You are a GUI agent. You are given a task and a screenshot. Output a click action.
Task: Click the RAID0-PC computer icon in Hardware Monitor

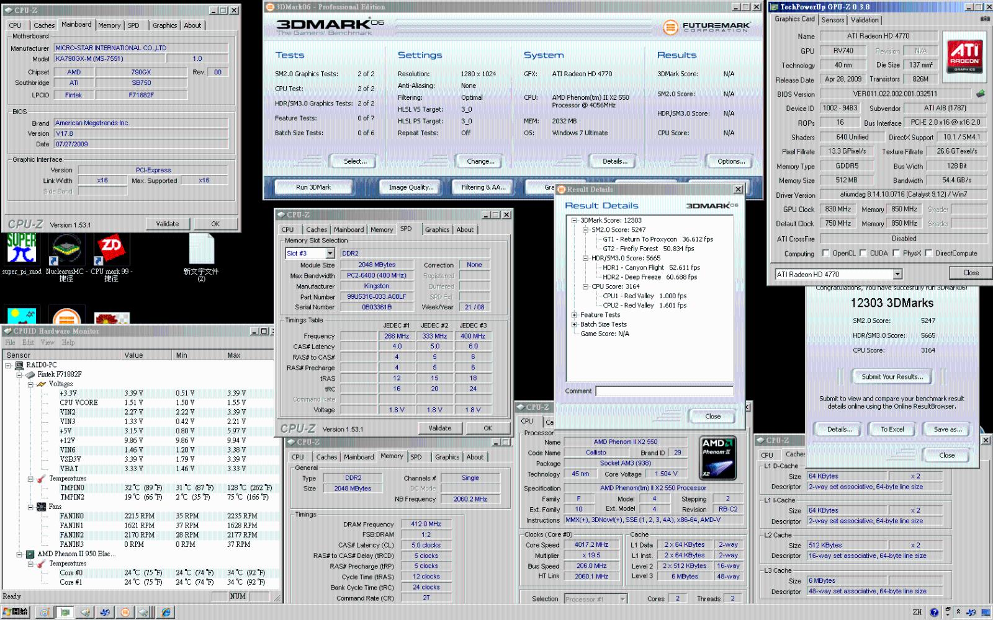(20, 365)
